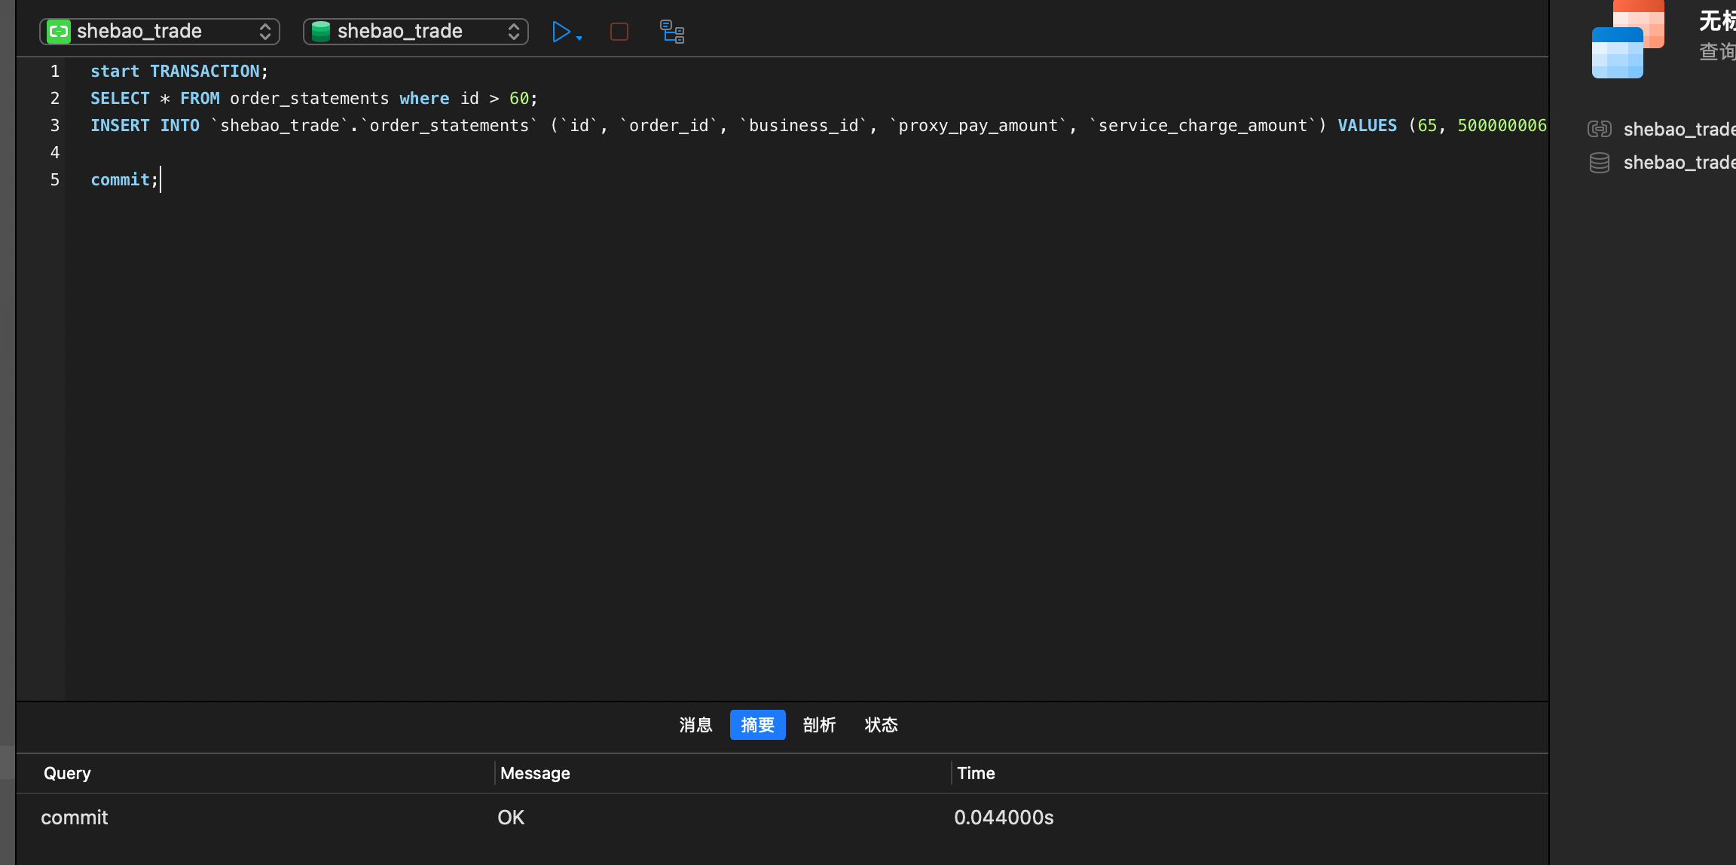This screenshot has width=1736, height=865.
Task: Open run options arrow beside play button
Action: click(579, 38)
